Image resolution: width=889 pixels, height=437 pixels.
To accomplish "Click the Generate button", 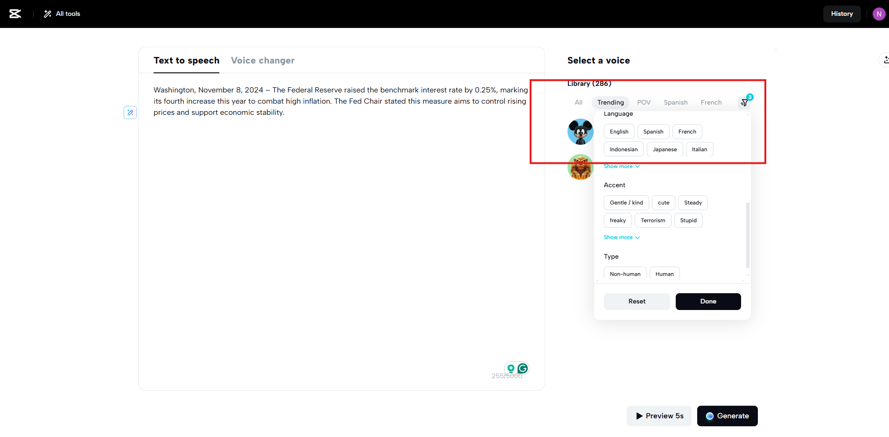I will click(728, 416).
